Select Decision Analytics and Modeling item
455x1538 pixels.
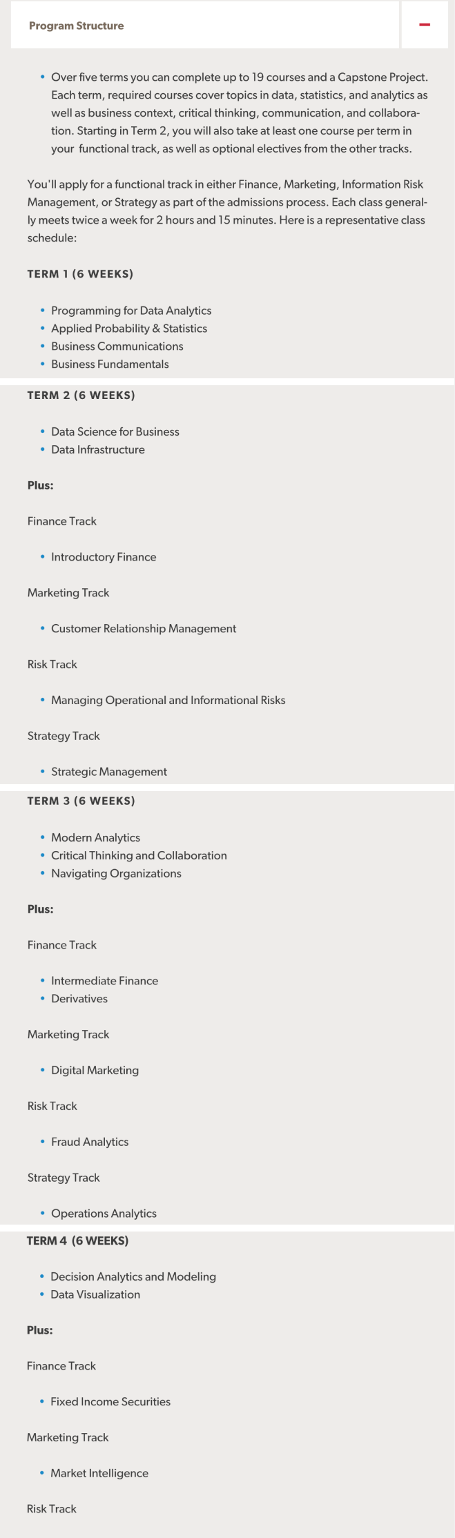click(x=133, y=1277)
